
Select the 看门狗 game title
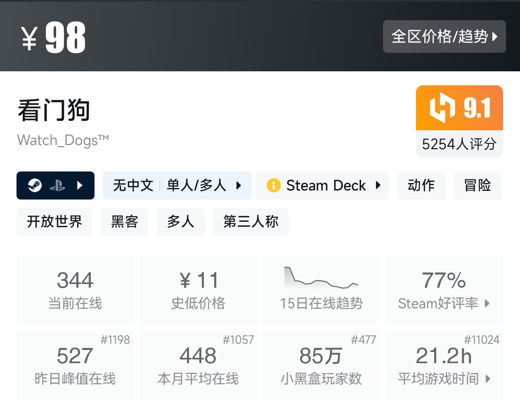pyautogui.click(x=54, y=110)
